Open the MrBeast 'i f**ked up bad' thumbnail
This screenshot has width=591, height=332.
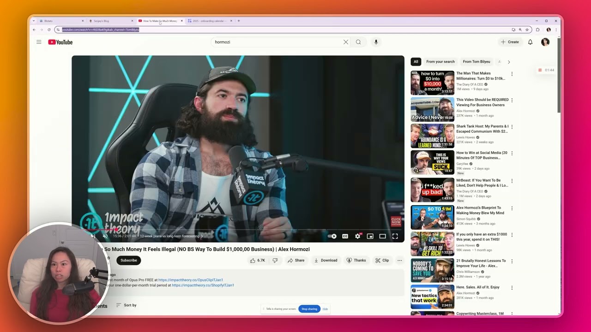click(432, 190)
